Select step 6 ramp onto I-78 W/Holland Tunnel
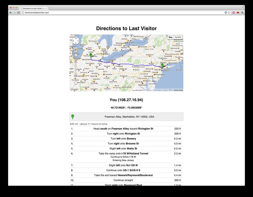Image resolution: width=253 pixels, height=197 pixels. click(x=126, y=157)
